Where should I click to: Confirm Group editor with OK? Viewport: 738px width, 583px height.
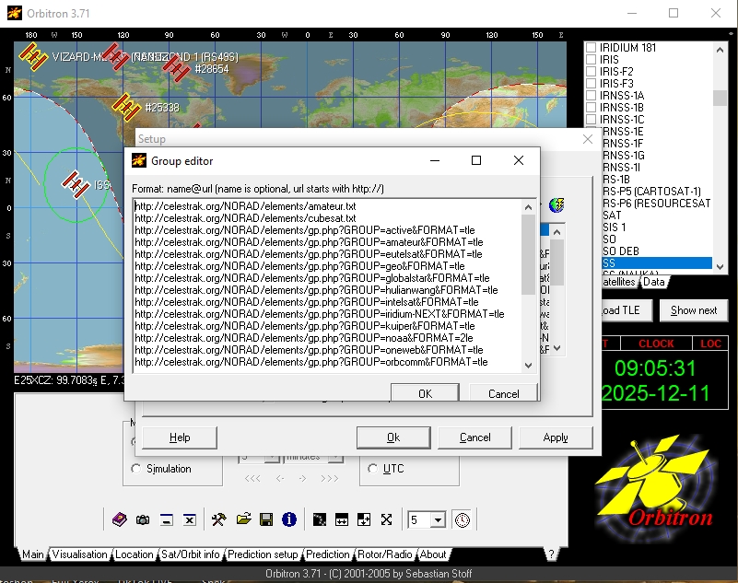425,393
